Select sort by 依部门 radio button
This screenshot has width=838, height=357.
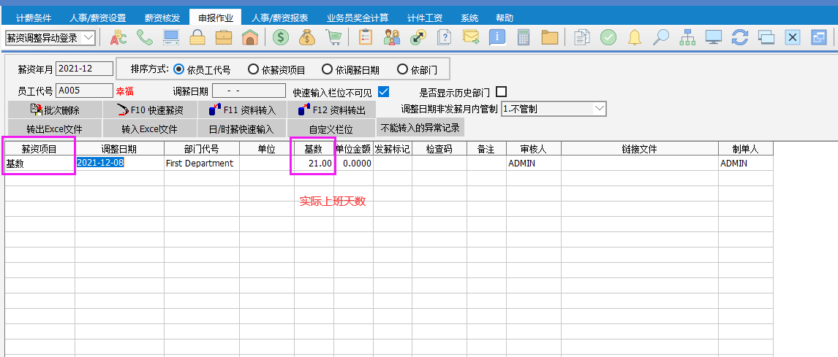(402, 69)
